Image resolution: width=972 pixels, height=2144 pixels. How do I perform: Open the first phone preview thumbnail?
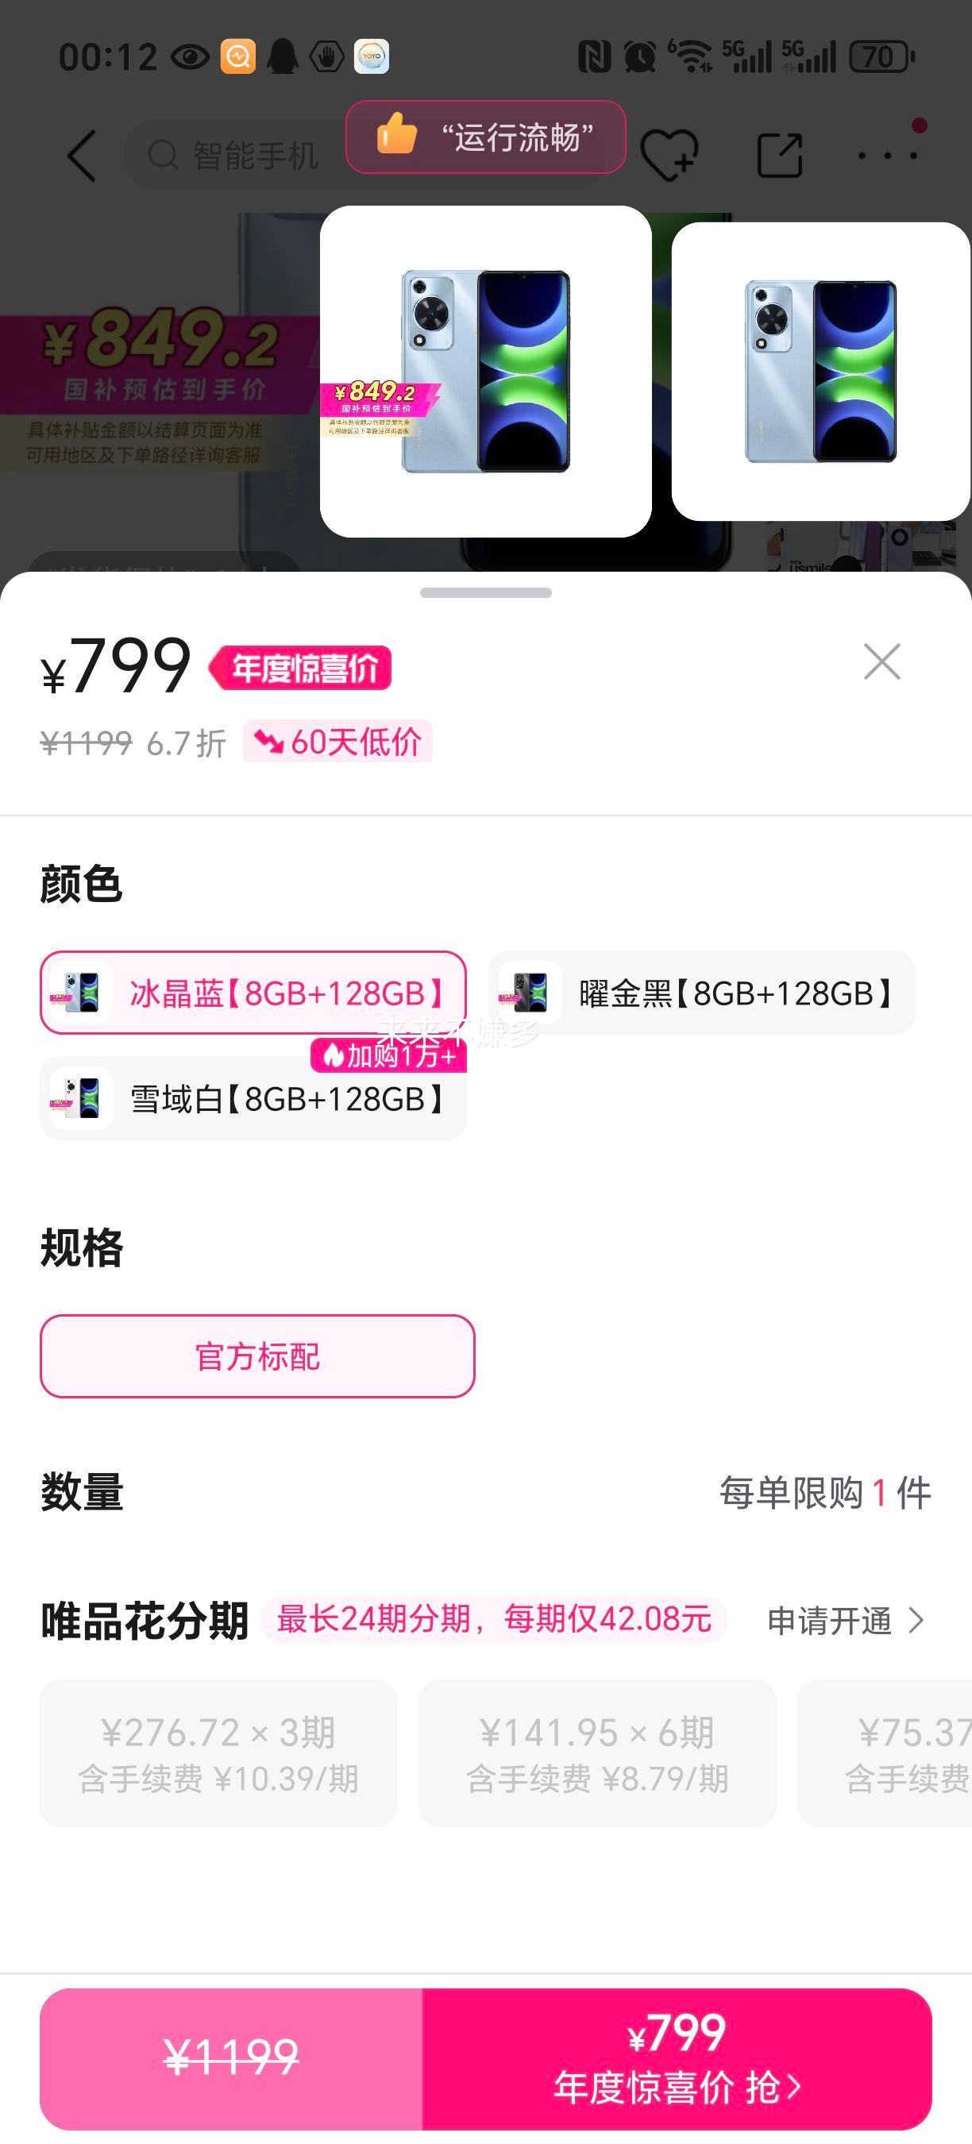[x=486, y=371]
